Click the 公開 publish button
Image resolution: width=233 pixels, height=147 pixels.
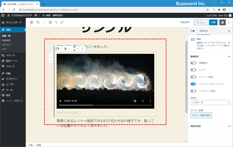213,22
